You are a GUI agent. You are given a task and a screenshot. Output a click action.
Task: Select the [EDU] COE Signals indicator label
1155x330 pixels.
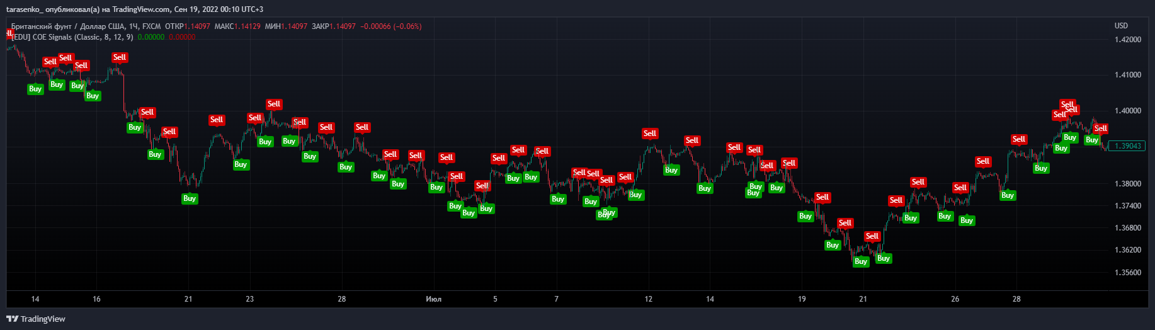pyautogui.click(x=72, y=37)
